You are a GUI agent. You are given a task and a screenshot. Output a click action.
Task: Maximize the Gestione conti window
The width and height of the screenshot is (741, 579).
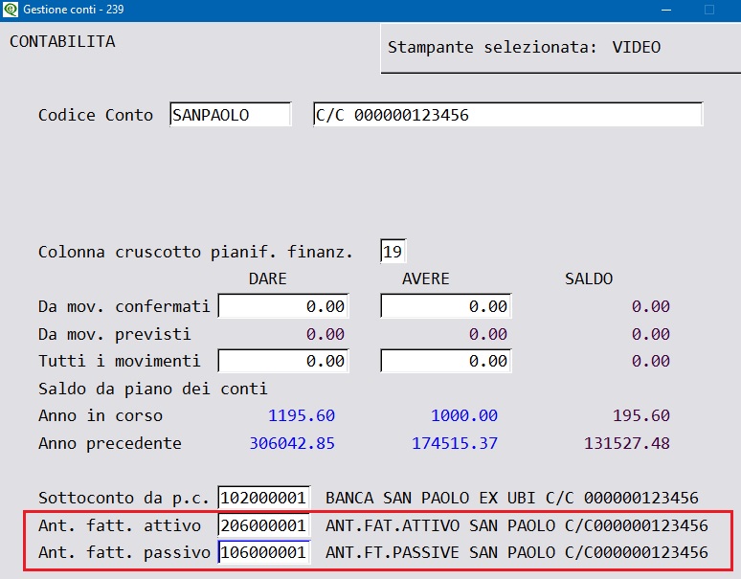point(709,10)
